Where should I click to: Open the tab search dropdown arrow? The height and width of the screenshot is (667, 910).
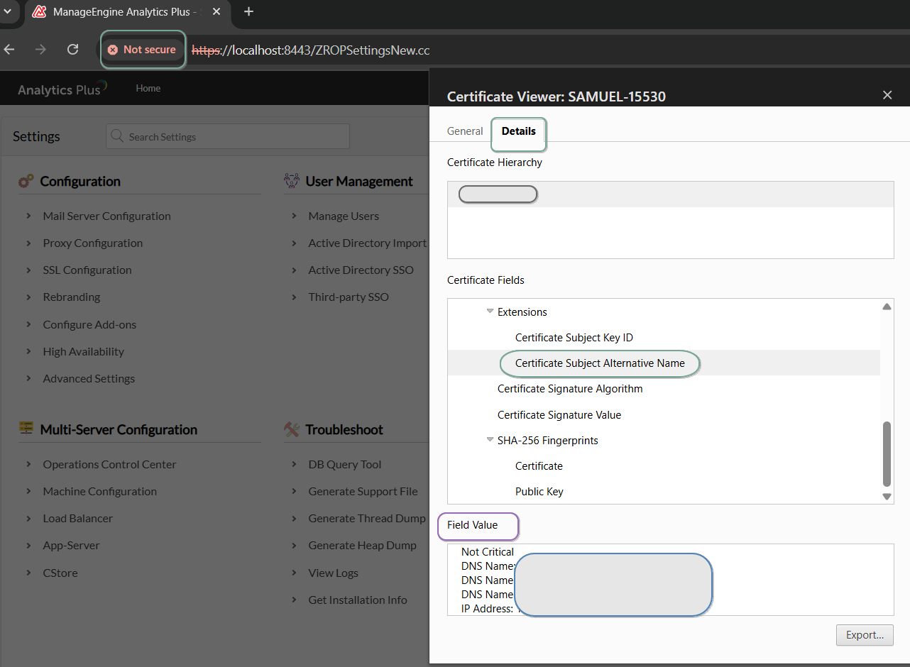point(7,11)
